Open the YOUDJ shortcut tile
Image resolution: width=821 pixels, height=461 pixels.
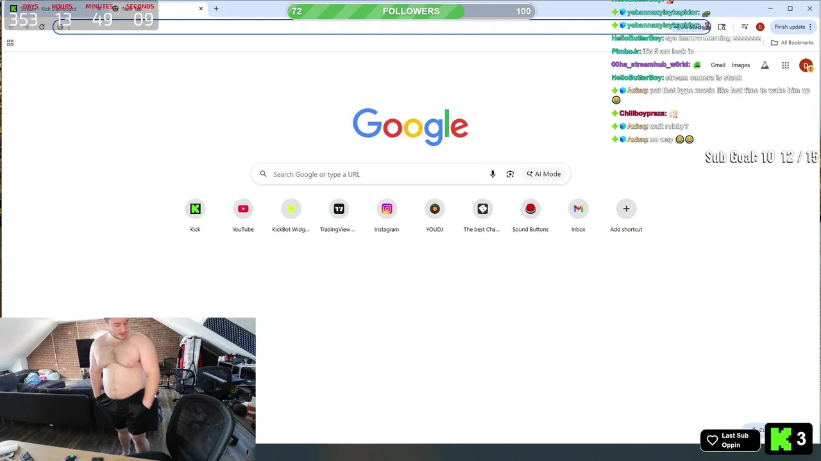434,216
